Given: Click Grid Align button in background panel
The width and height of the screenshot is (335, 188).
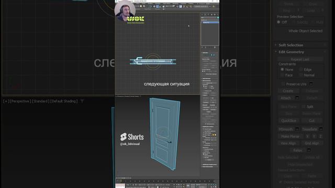Looking at the screenshot, I should pyautogui.click(x=312, y=143).
